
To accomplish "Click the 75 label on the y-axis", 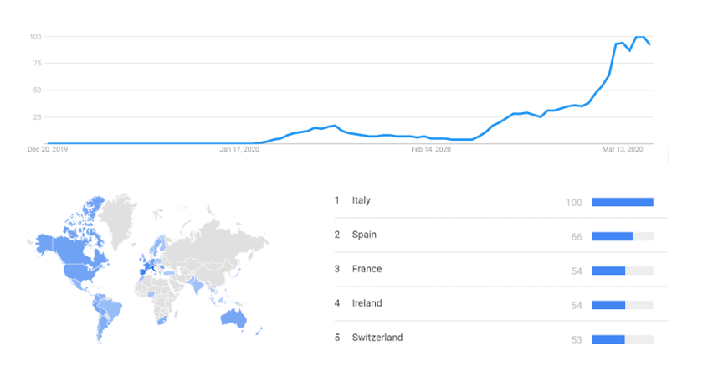I will tap(36, 64).
